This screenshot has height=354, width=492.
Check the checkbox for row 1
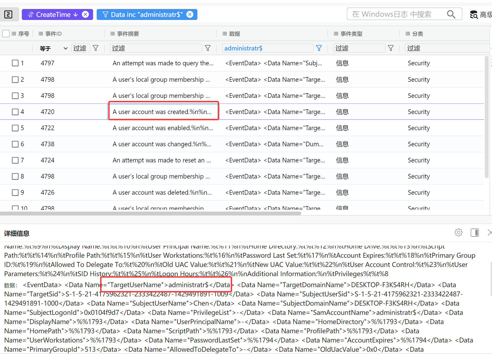coord(15,63)
